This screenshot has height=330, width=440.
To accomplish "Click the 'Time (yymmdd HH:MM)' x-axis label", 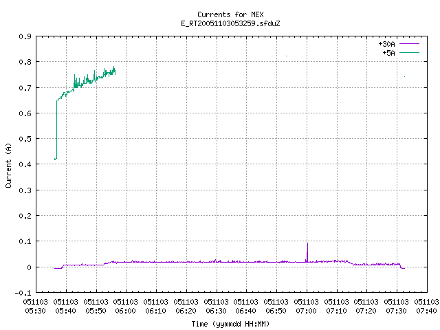I will (x=230, y=324).
